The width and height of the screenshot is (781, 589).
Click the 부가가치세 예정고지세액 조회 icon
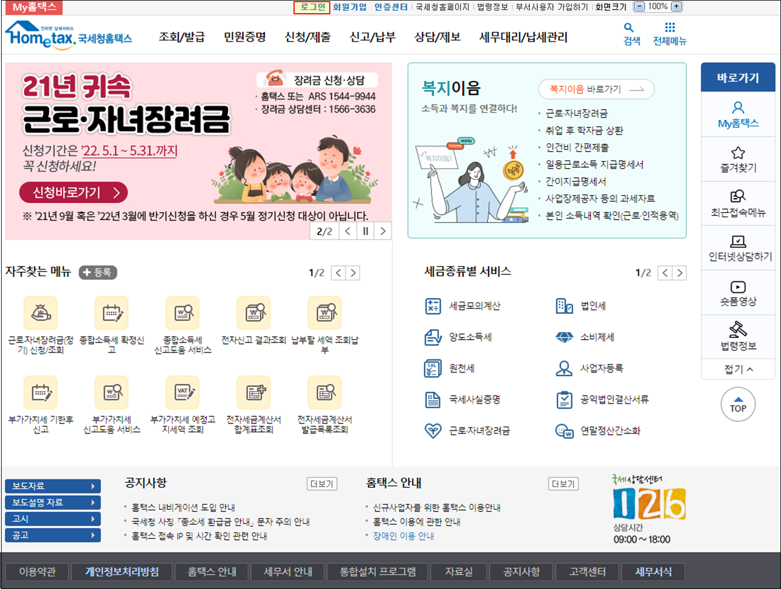182,392
